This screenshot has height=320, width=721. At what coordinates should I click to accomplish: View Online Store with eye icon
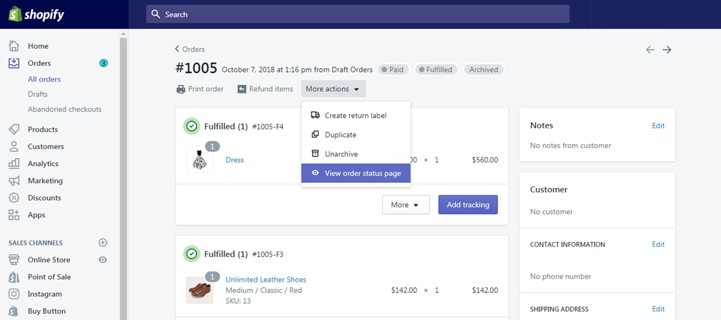click(x=103, y=259)
